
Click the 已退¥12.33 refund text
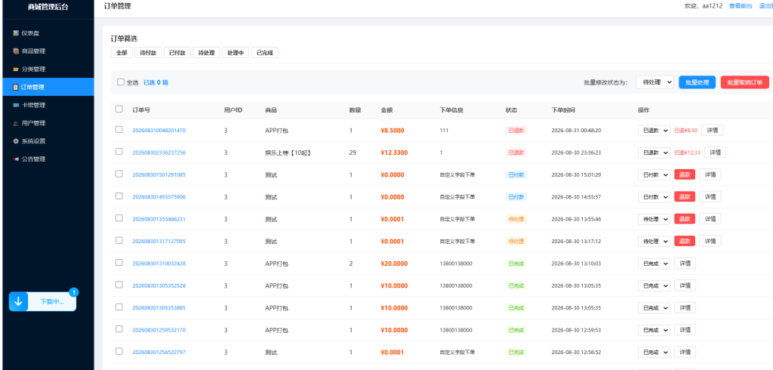coord(687,153)
